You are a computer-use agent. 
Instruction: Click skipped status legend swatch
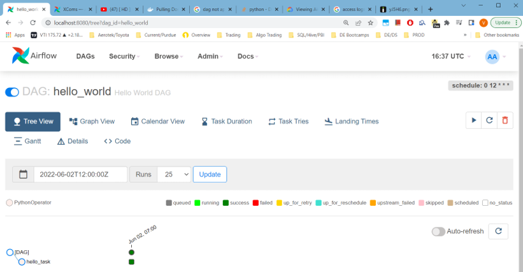tap(421, 203)
